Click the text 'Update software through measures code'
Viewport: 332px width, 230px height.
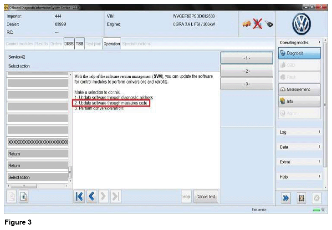[x=113, y=103]
